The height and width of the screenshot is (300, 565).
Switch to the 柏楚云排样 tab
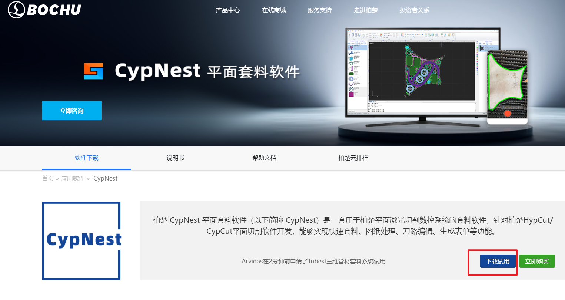tap(353, 158)
